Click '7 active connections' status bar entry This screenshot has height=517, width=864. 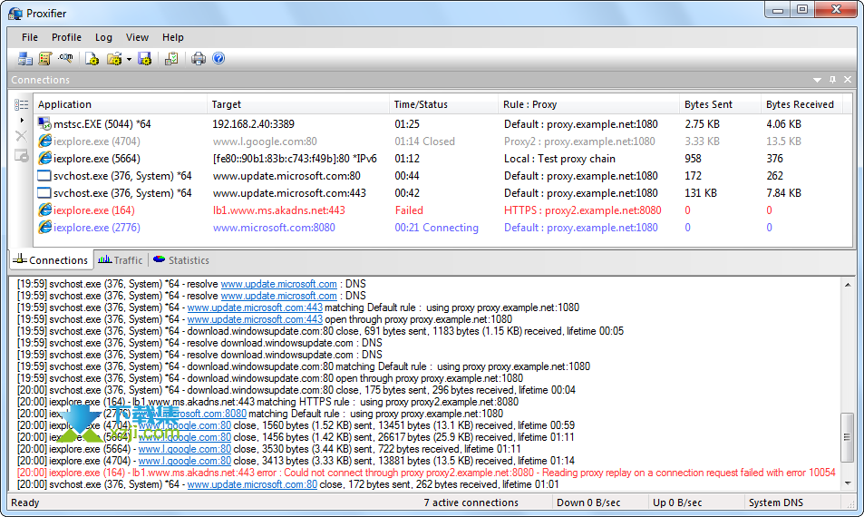click(x=471, y=502)
